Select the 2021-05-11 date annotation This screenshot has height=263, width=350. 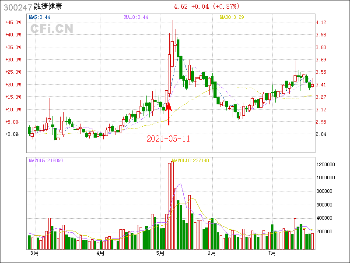[x=168, y=139]
